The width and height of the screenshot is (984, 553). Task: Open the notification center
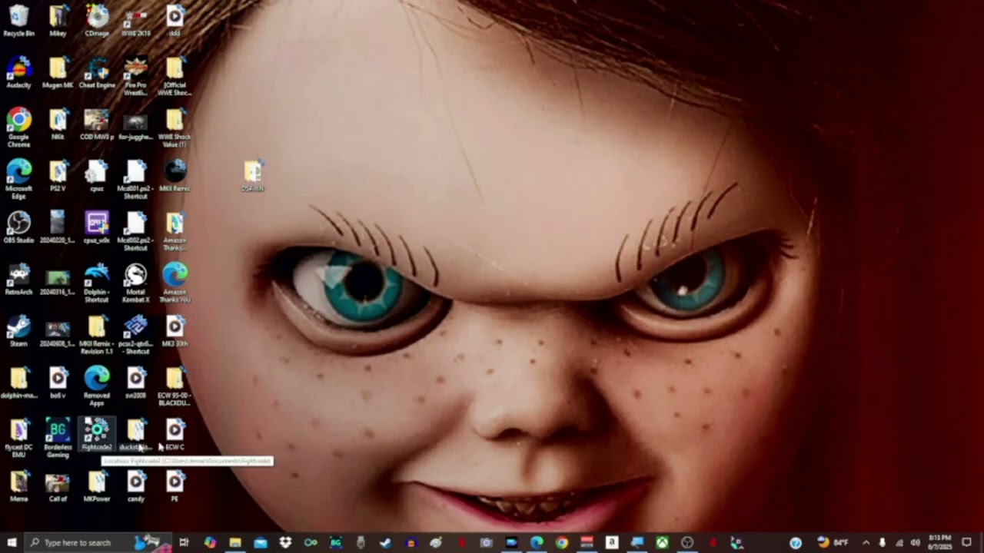click(x=967, y=542)
